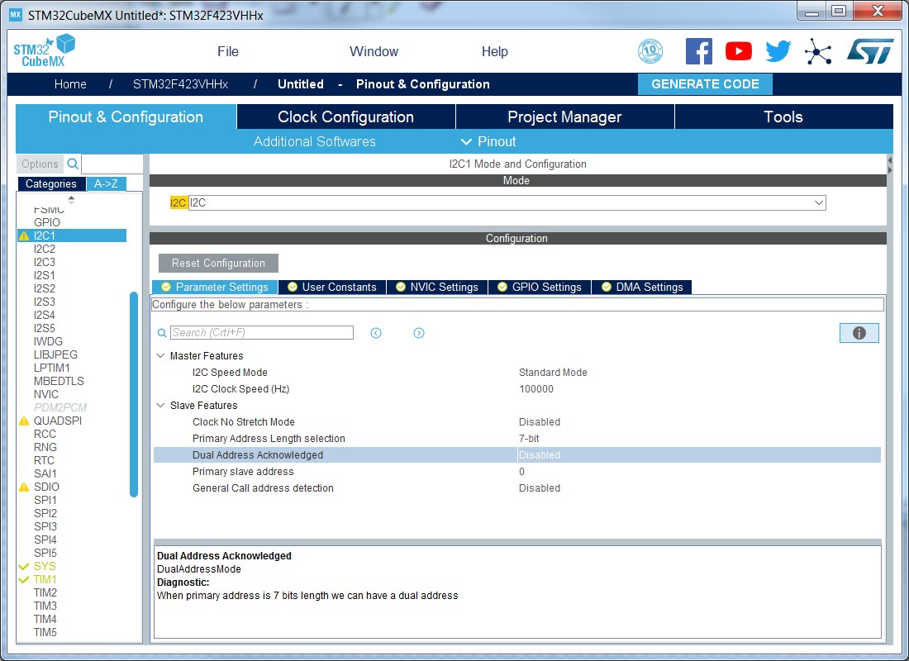This screenshot has height=661, width=909.
Task: Click the STM32F423VHHx breadcrumb
Action: point(181,84)
